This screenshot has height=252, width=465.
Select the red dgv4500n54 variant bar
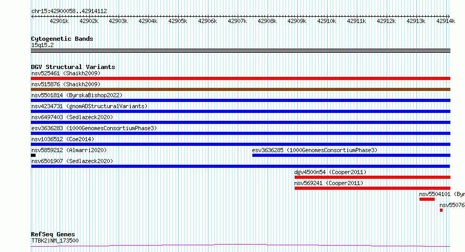point(373,177)
